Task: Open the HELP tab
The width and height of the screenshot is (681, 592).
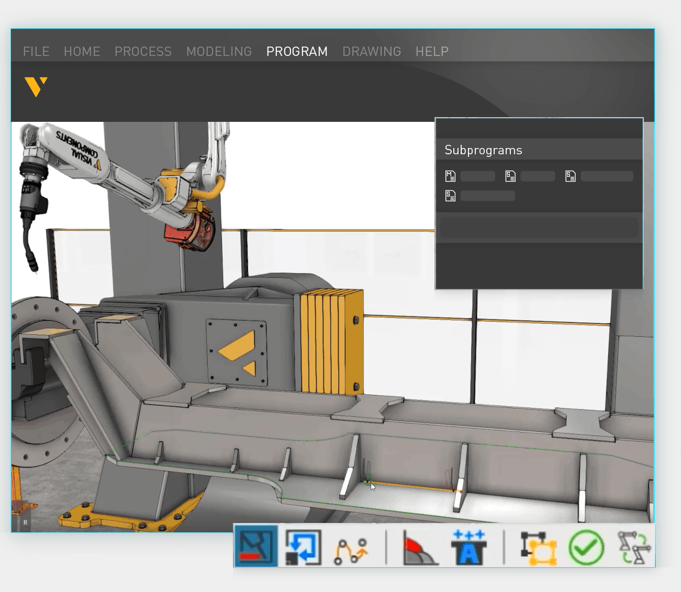Action: pyautogui.click(x=432, y=51)
